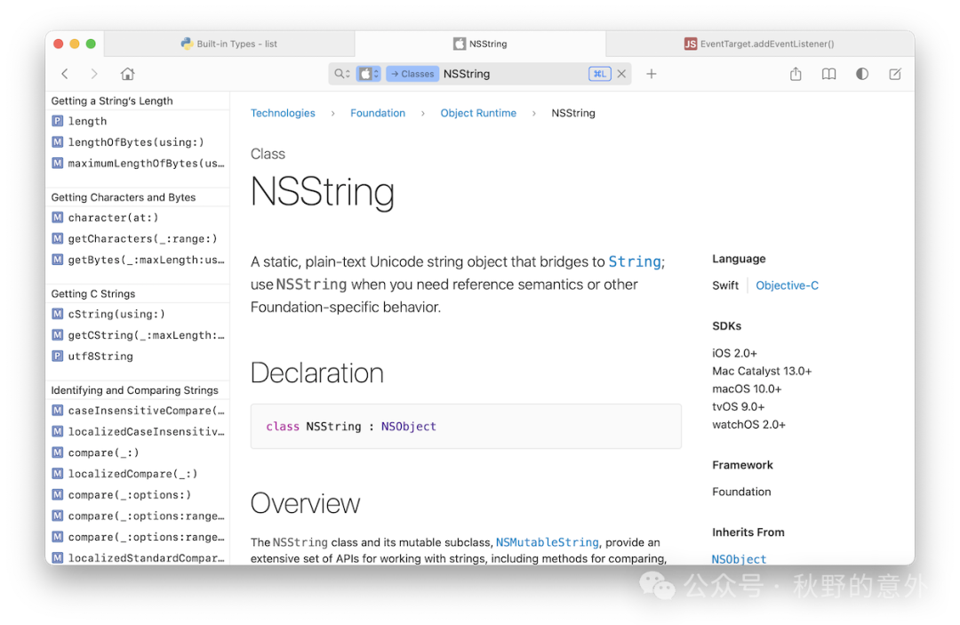Switch to Built-in Types - list tab
This screenshot has height=625, width=960.
pos(229,44)
